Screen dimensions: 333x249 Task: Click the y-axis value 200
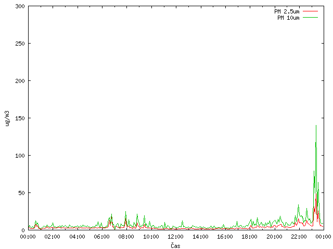coord(20,81)
